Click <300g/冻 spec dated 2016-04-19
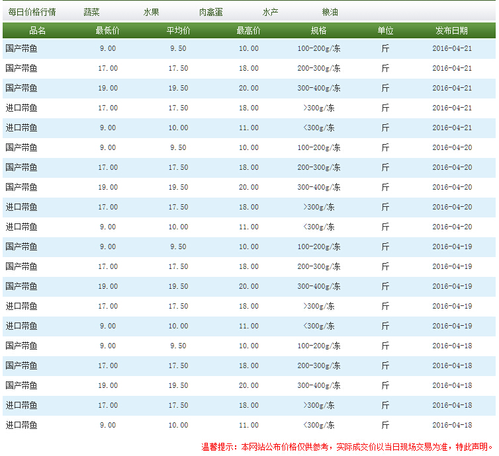Image resolution: width=499 pixels, height=456 pixels. [x=319, y=326]
